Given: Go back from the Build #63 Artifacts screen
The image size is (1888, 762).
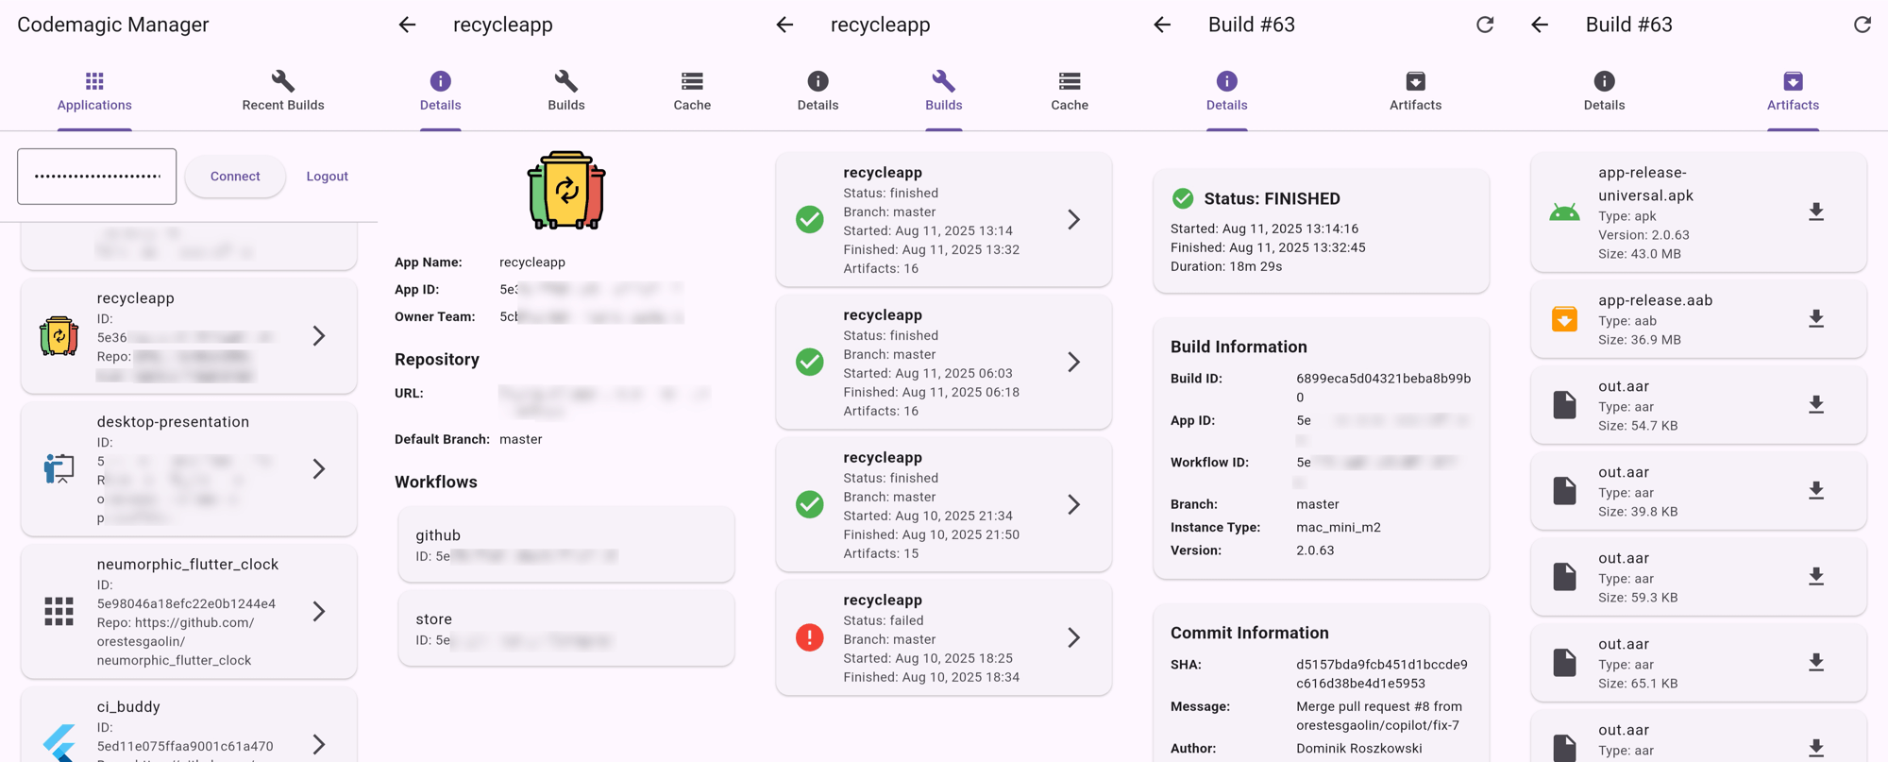Looking at the screenshot, I should pyautogui.click(x=1540, y=25).
